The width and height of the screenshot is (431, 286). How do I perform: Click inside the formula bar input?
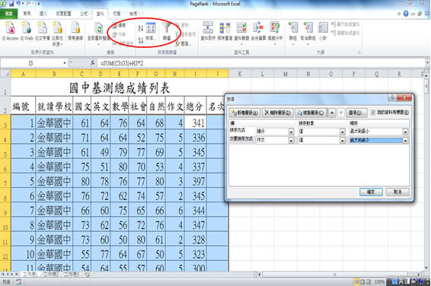click(x=261, y=63)
